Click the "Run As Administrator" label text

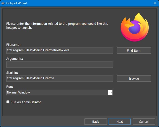26,102
